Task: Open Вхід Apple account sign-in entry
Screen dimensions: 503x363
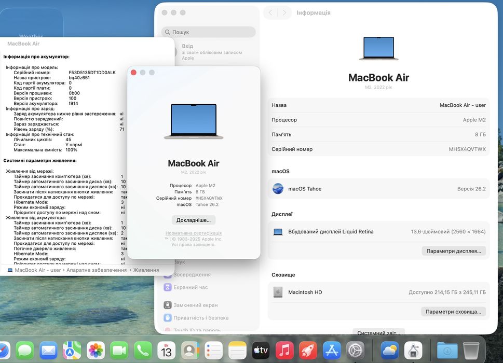Action: (x=212, y=51)
